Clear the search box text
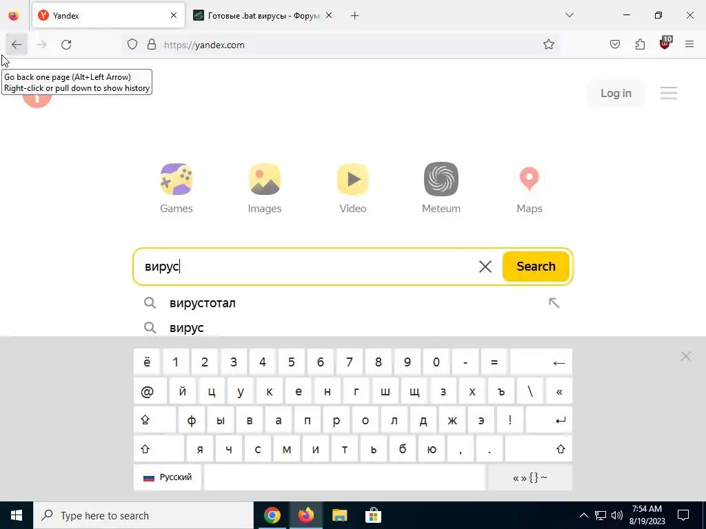Viewport: 706px width, 529px height. [x=485, y=267]
